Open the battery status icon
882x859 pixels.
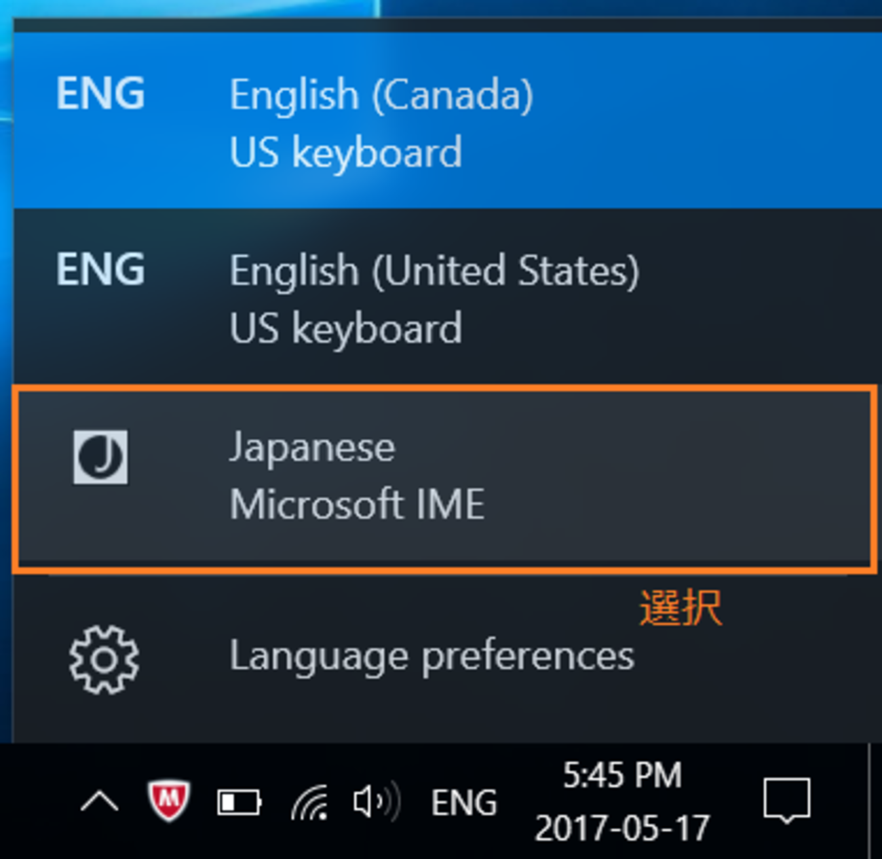[x=239, y=803]
